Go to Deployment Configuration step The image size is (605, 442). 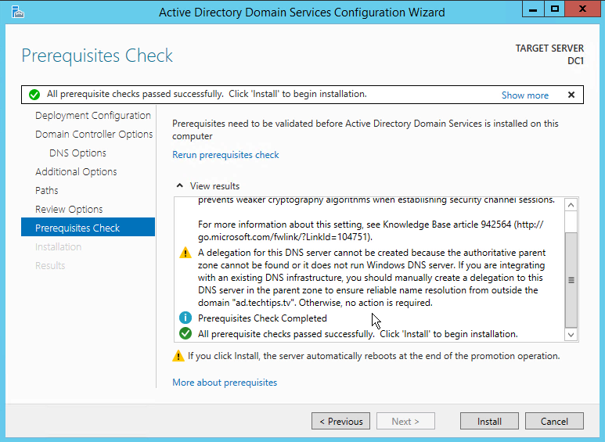click(x=93, y=115)
